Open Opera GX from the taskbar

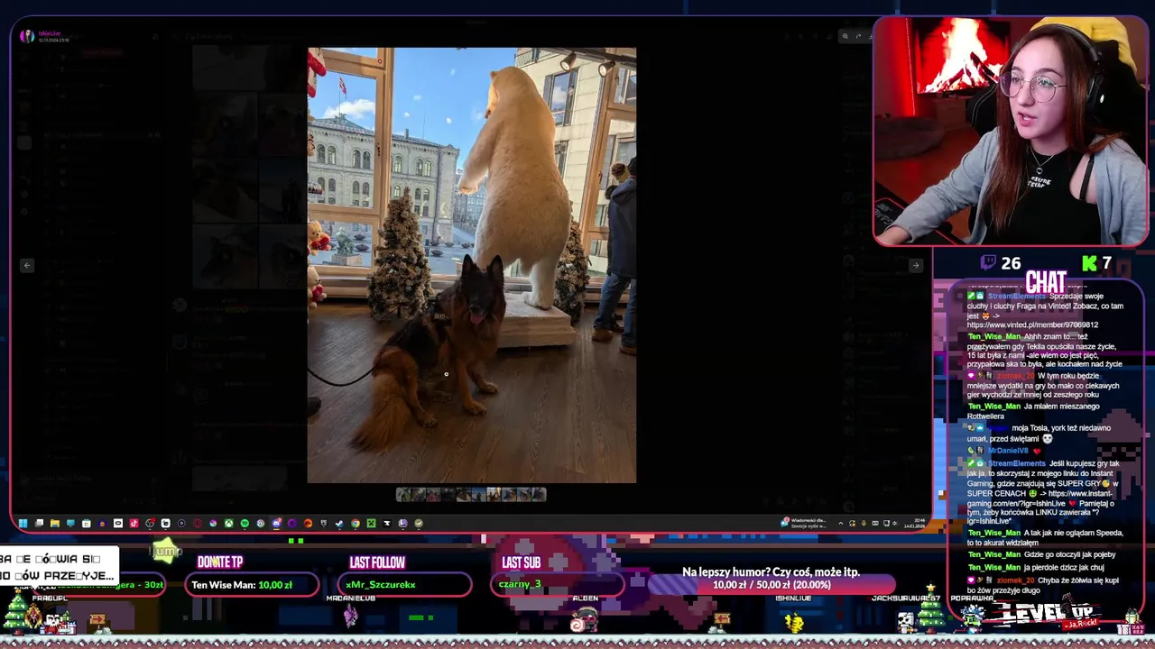(x=198, y=523)
